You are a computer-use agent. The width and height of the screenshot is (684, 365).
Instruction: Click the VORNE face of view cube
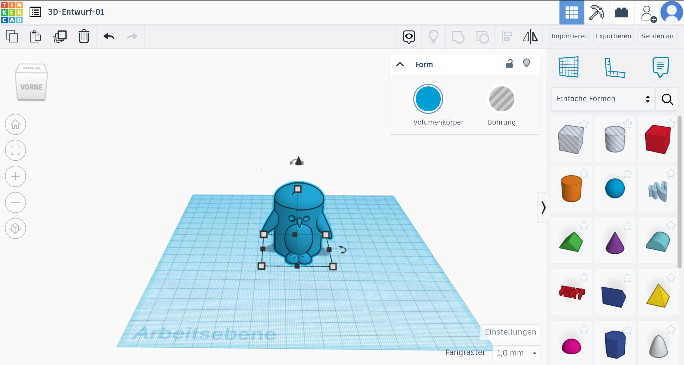click(31, 87)
